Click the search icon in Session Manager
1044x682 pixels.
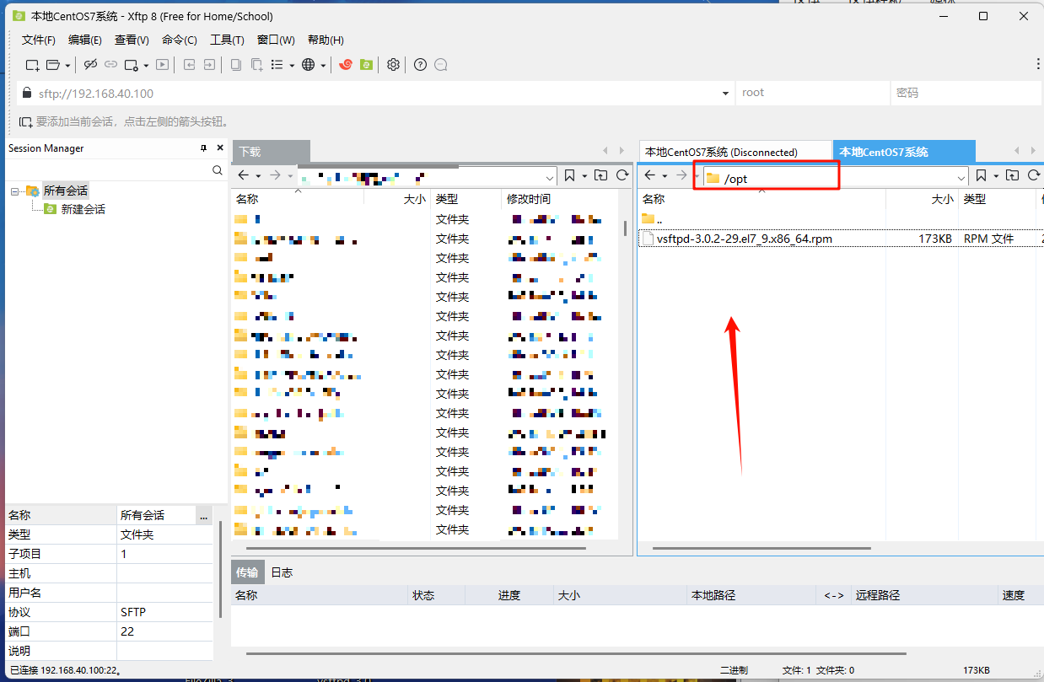coord(218,170)
